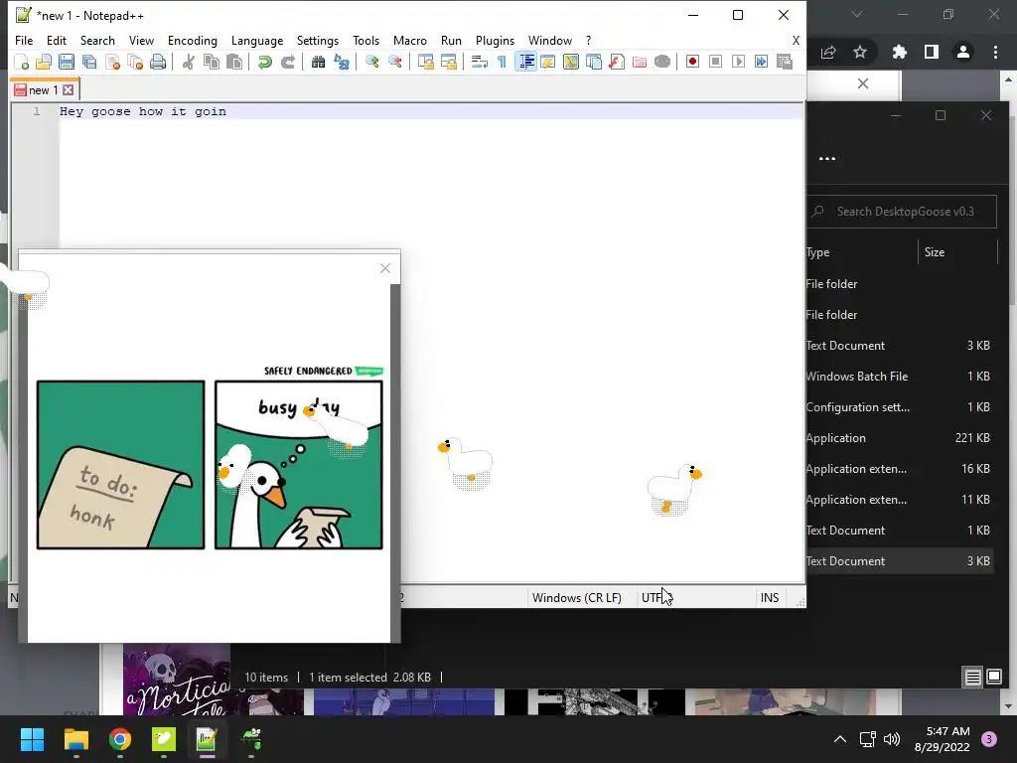Print the document using the printer icon
The image size is (1017, 763).
[x=158, y=62]
